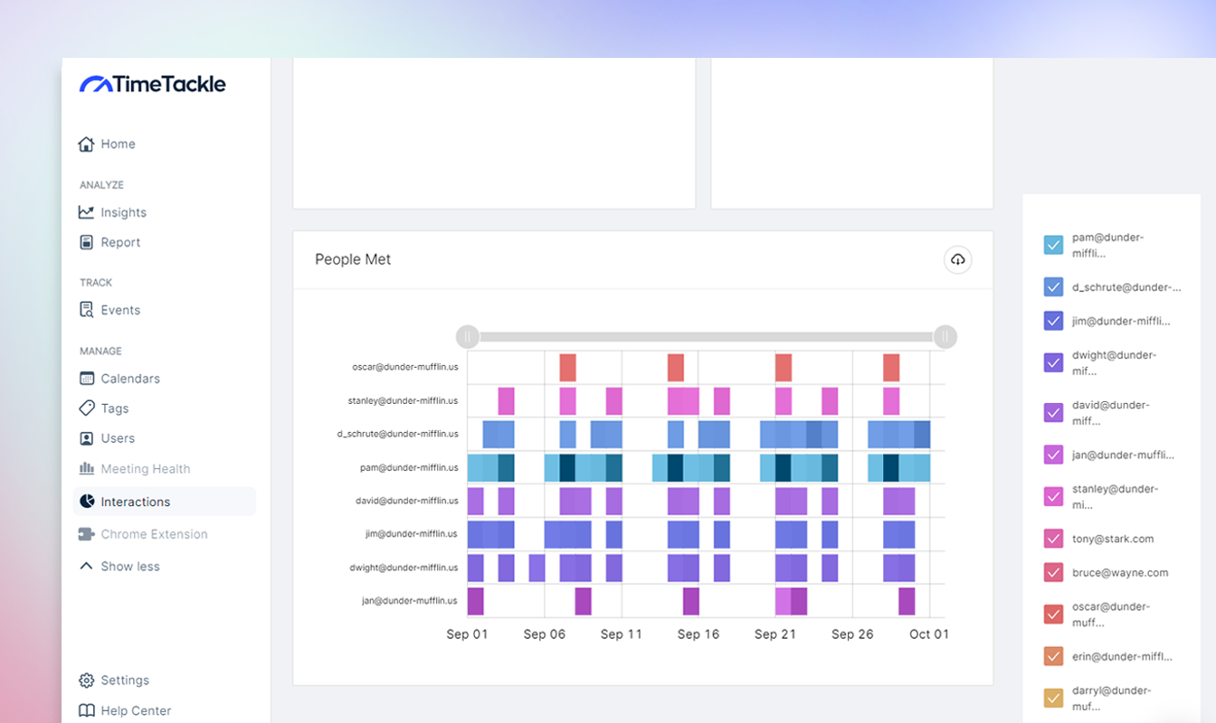Image resolution: width=1216 pixels, height=723 pixels.
Task: Click david@dunder-mifflin.us chart row label
Action: point(407,500)
